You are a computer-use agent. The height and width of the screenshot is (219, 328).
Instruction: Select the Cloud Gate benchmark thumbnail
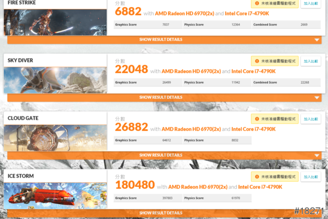tap(55, 138)
